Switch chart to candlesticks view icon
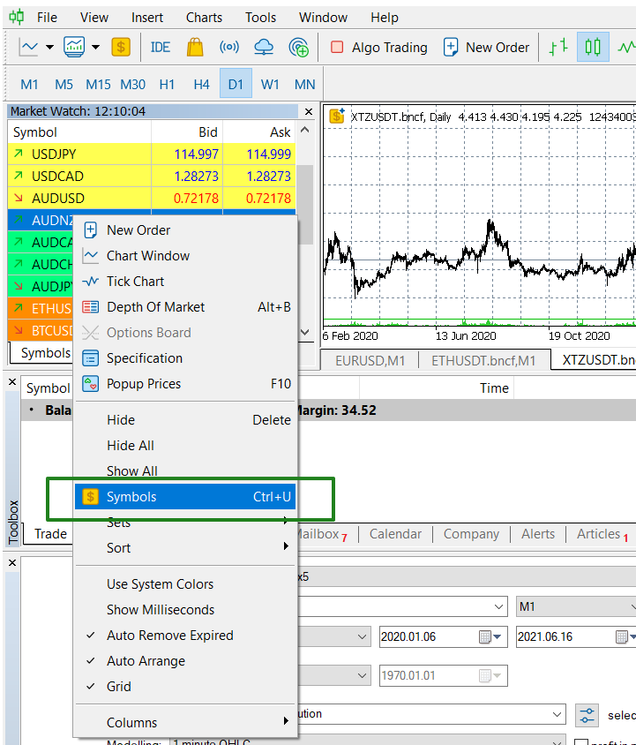The width and height of the screenshot is (636, 745). pos(593,48)
